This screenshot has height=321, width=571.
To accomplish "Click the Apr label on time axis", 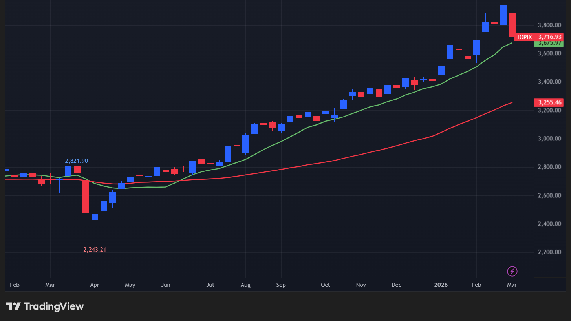I will (x=95, y=285).
